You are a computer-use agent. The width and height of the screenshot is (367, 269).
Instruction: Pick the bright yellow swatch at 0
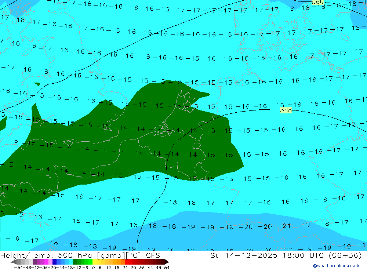[95, 262]
